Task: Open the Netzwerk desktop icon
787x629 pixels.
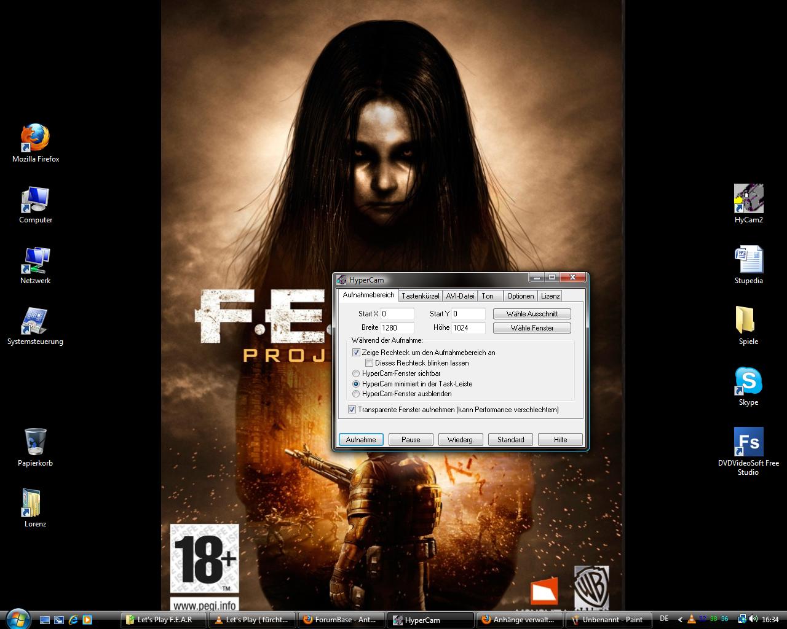Action: click(35, 260)
